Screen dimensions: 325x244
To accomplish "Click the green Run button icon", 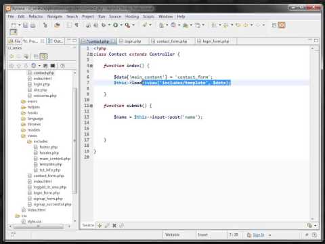I will tap(116, 25).
